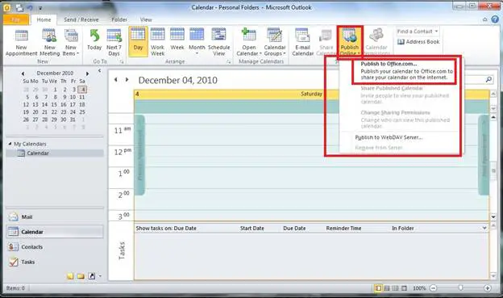Switch to Work Week view

click(157, 42)
